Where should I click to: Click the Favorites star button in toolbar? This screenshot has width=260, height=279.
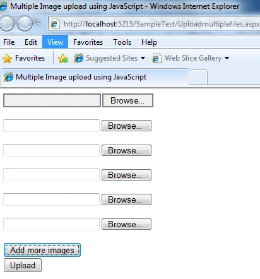click(x=24, y=58)
